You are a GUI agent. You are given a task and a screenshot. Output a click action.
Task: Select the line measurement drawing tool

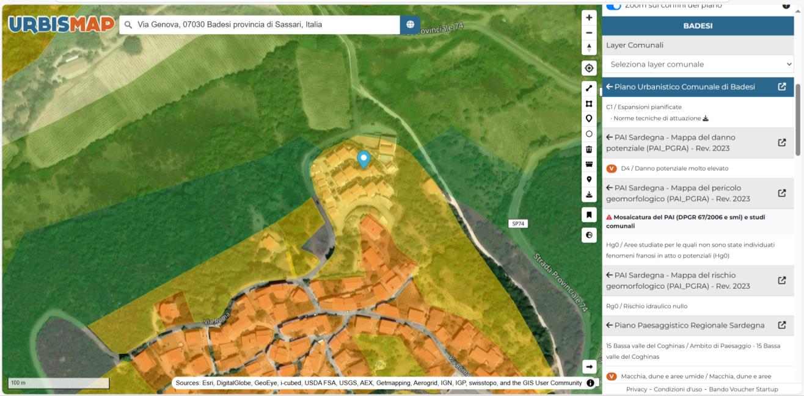coord(589,88)
